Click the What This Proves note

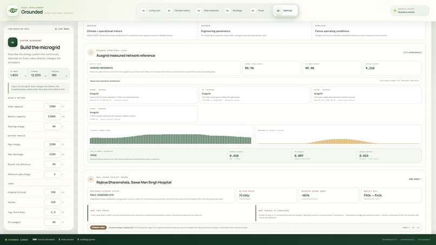pos(171,213)
